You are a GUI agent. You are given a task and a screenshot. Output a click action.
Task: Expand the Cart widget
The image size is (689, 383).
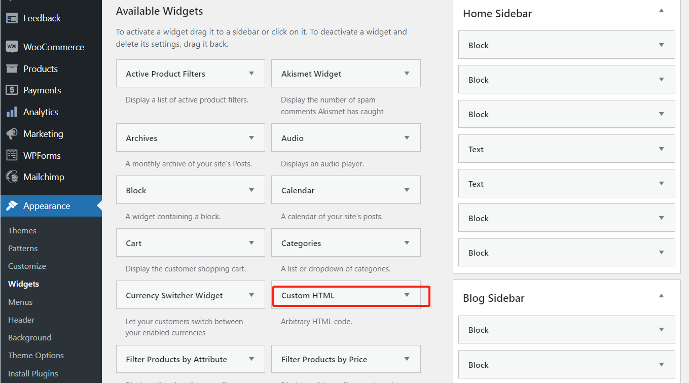point(252,242)
